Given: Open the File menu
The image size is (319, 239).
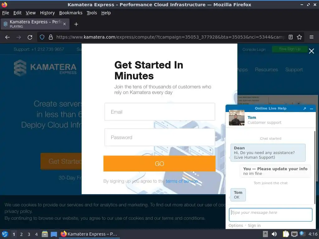Looking at the screenshot, I should pyautogui.click(x=6, y=13).
